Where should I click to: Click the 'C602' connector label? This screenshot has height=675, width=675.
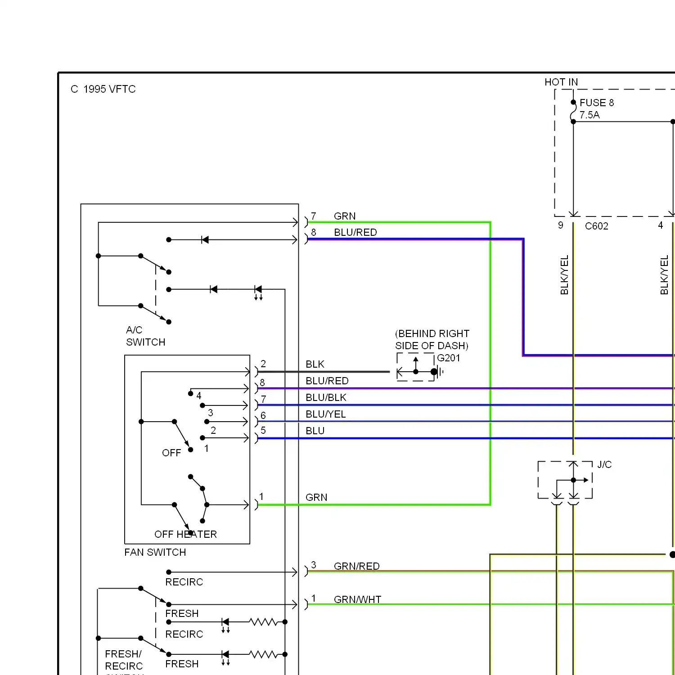[597, 226]
